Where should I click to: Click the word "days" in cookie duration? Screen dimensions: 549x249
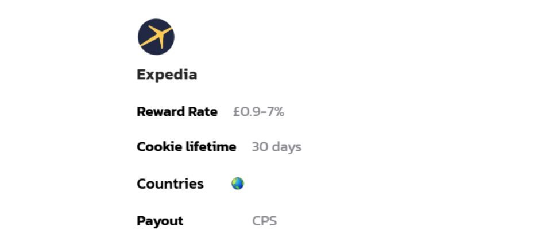click(287, 147)
